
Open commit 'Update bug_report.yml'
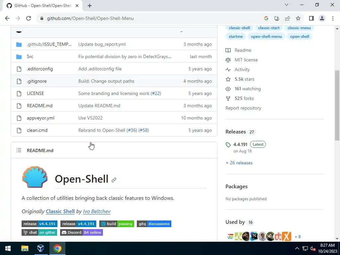[x=102, y=44]
